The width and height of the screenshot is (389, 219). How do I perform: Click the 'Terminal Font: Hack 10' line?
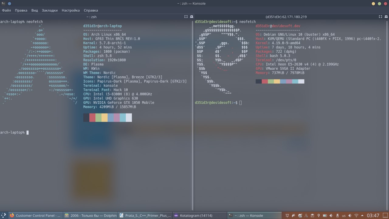click(105, 90)
